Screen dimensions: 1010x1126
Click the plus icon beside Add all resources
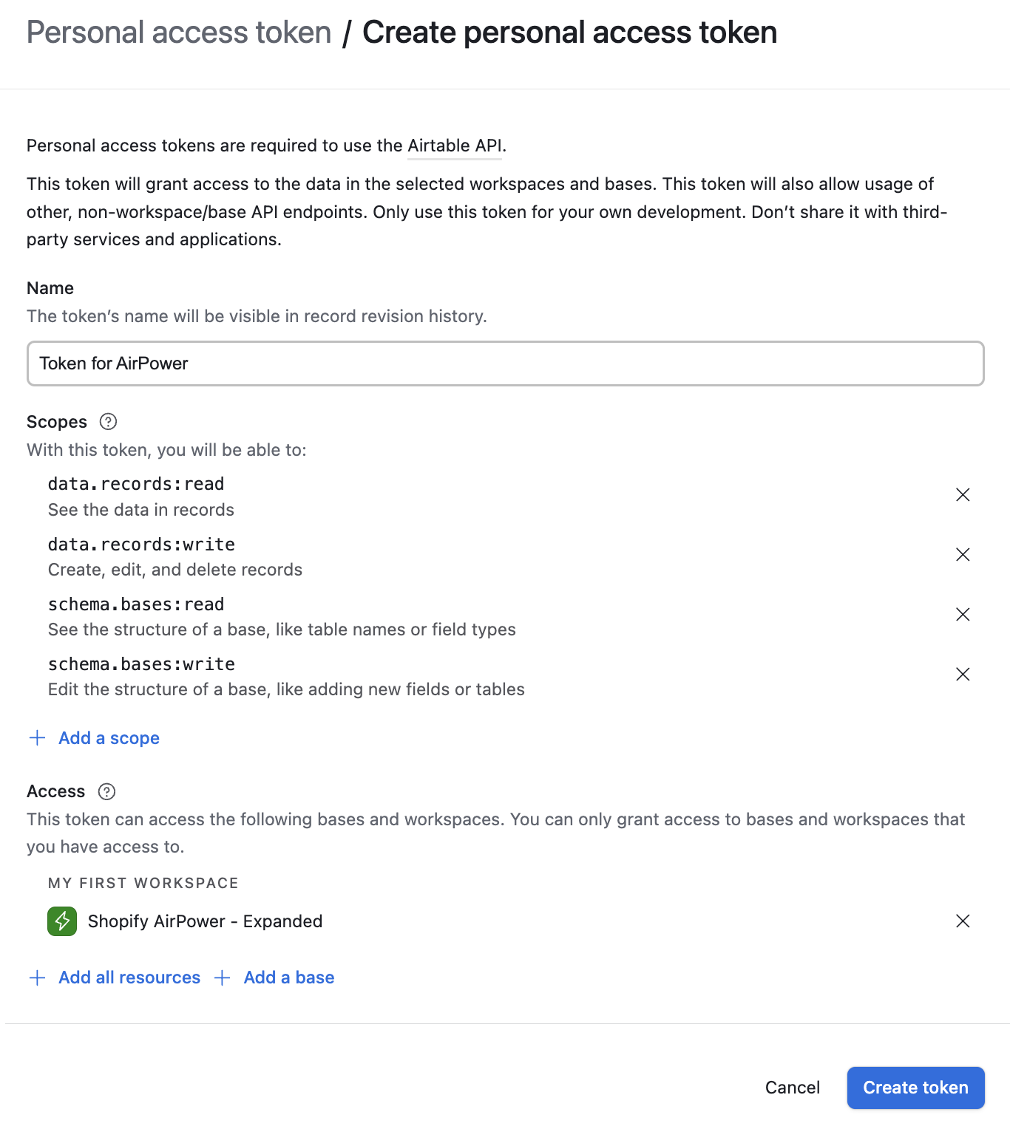pos(37,978)
